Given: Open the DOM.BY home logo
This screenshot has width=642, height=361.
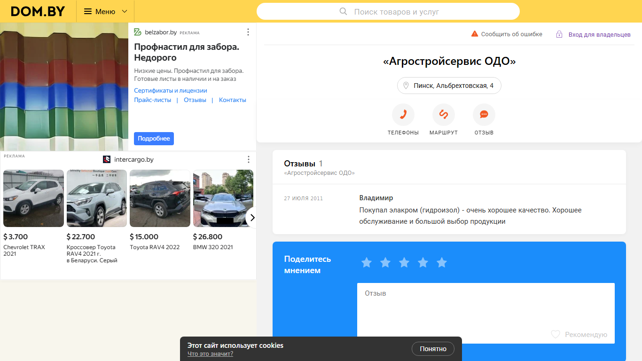Looking at the screenshot, I should [38, 11].
